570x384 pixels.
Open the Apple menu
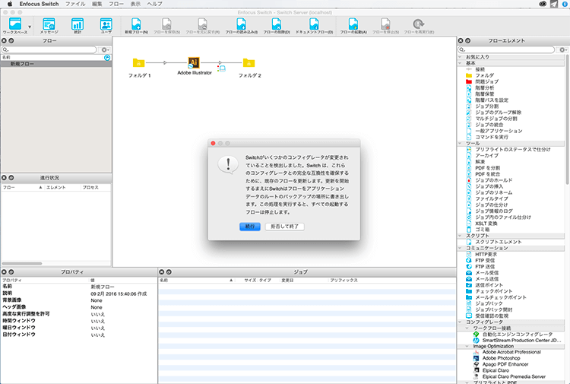[10, 4]
